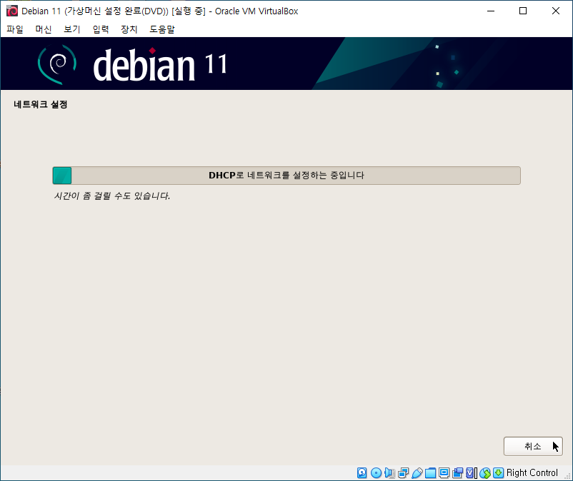The height and width of the screenshot is (481, 573).
Task: Click the mouse integration status icon
Action: (x=485, y=473)
